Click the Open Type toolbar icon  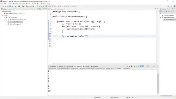click(37, 6)
